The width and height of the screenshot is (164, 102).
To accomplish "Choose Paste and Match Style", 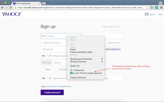I will point(86,52).
